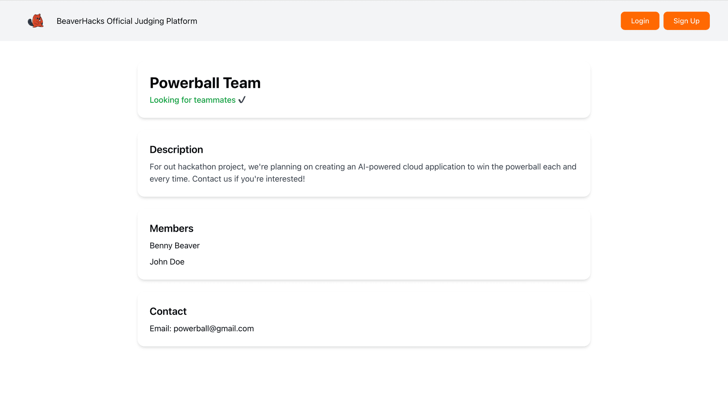The width and height of the screenshot is (728, 394).
Task: Click the hackathon project description paragraph
Action: click(x=362, y=173)
